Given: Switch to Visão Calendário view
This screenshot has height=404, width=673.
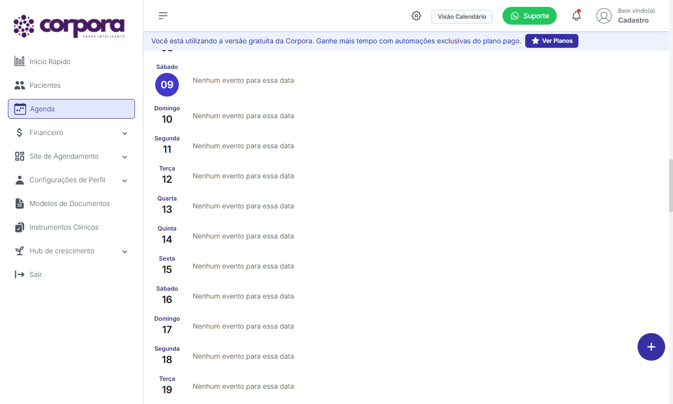Looking at the screenshot, I should pyautogui.click(x=462, y=17).
